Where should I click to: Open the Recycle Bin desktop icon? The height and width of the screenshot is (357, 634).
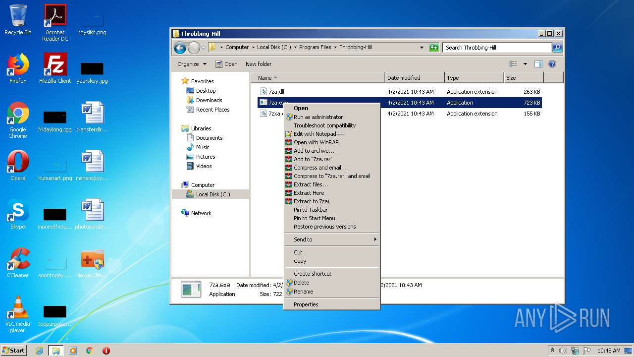click(x=18, y=20)
